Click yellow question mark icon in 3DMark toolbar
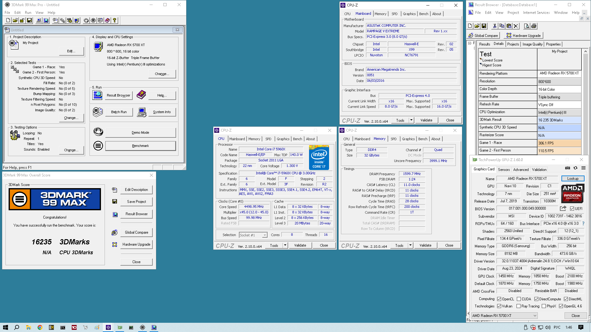This screenshot has width=591, height=332. pos(115,21)
